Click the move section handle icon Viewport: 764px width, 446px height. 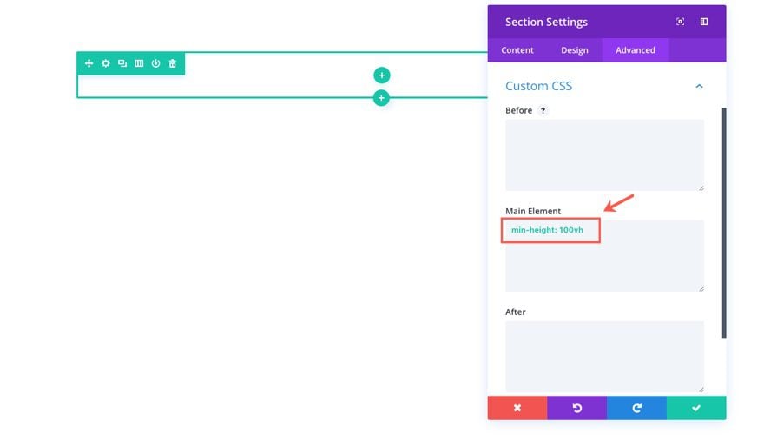(x=89, y=63)
